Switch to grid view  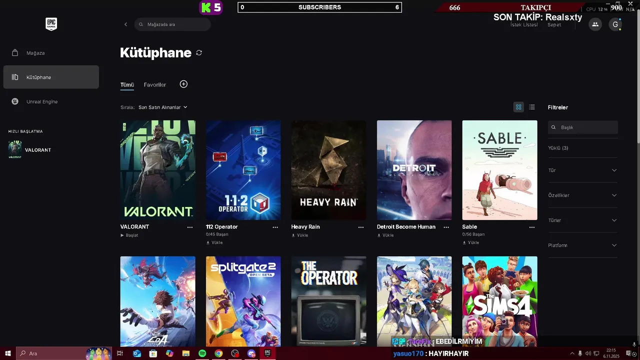(x=518, y=107)
